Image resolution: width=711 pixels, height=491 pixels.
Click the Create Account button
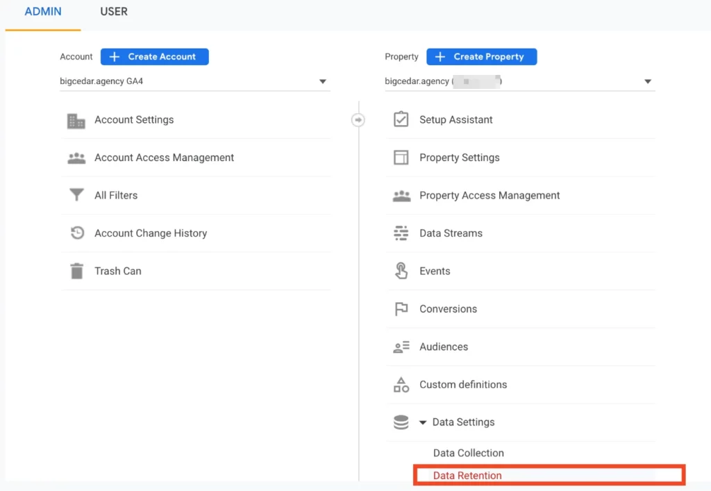[x=155, y=57]
